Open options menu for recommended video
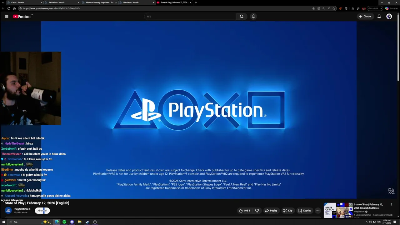This screenshot has width=400, height=225. click(x=391, y=205)
